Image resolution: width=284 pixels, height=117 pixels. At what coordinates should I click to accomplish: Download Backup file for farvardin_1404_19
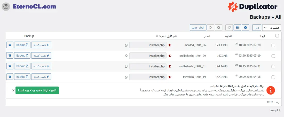point(22,77)
